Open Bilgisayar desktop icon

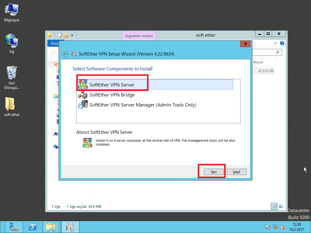coord(12,13)
